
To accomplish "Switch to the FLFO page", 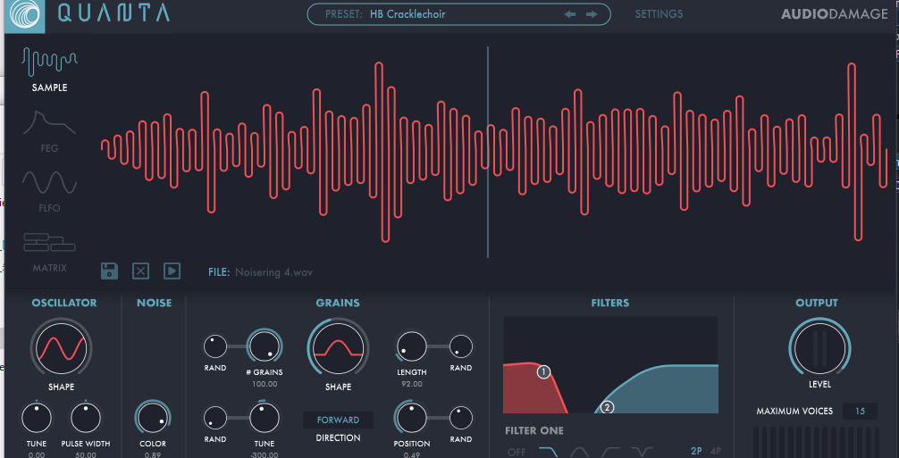I will (x=49, y=191).
